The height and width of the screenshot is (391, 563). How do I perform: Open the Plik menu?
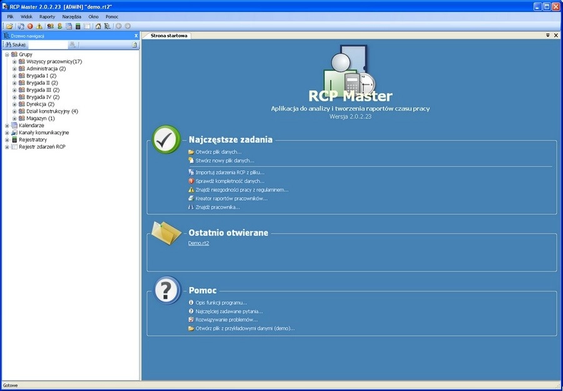[x=10, y=16]
